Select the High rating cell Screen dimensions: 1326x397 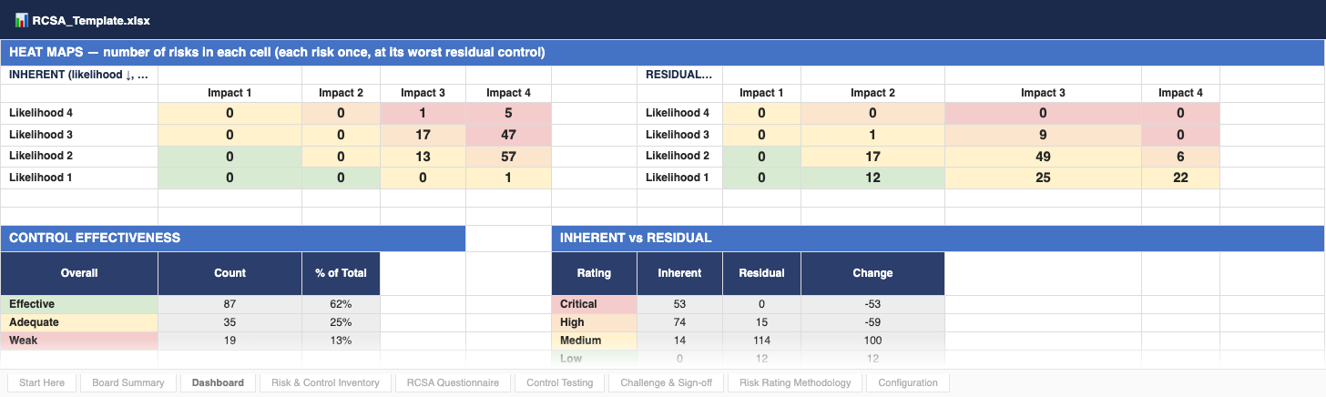(594, 322)
